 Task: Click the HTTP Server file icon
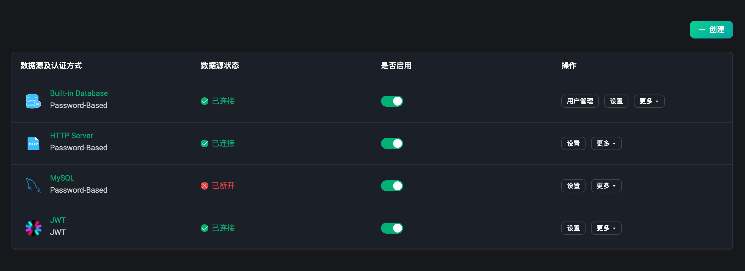(33, 143)
